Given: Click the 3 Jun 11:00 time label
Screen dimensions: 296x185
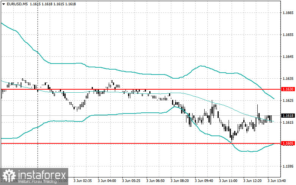Looking at the screenshot, I should 228,181.
